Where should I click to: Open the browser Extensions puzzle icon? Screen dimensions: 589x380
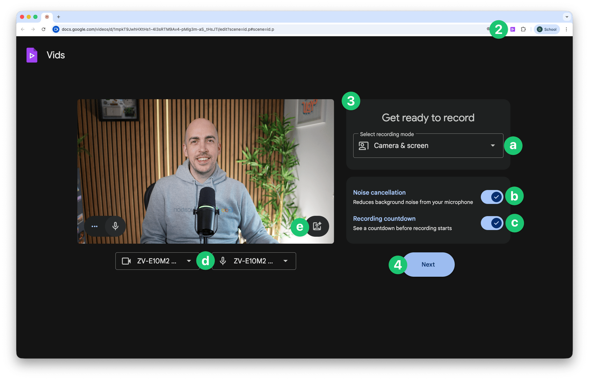(523, 29)
